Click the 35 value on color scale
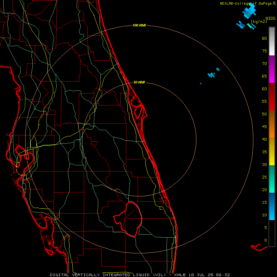Screen dimensions: 277x277 click(264, 152)
